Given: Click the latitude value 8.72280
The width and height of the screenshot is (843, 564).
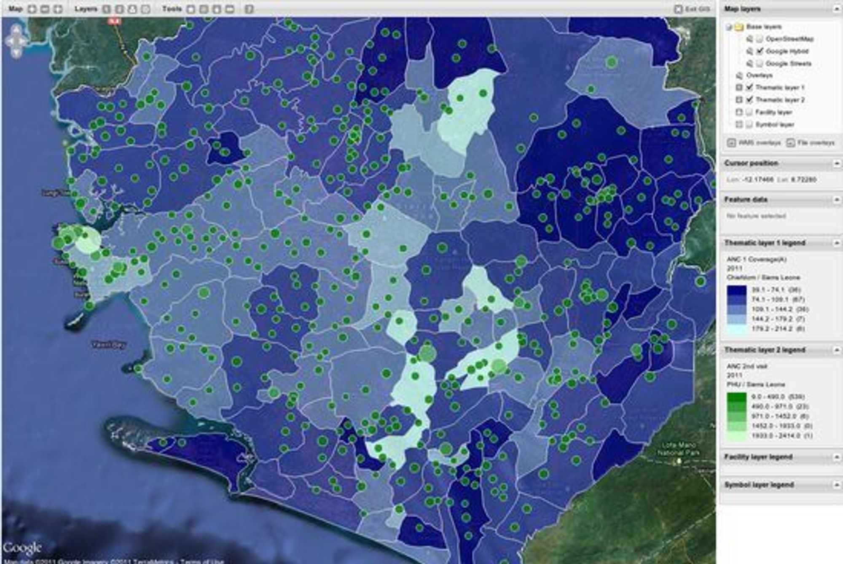Looking at the screenshot, I should (803, 180).
